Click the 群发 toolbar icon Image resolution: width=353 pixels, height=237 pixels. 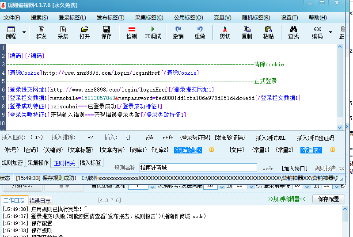click(41, 32)
